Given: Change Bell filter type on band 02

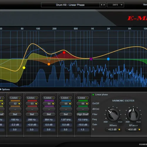Looking at the screenshot, I should click(x=15, y=114).
